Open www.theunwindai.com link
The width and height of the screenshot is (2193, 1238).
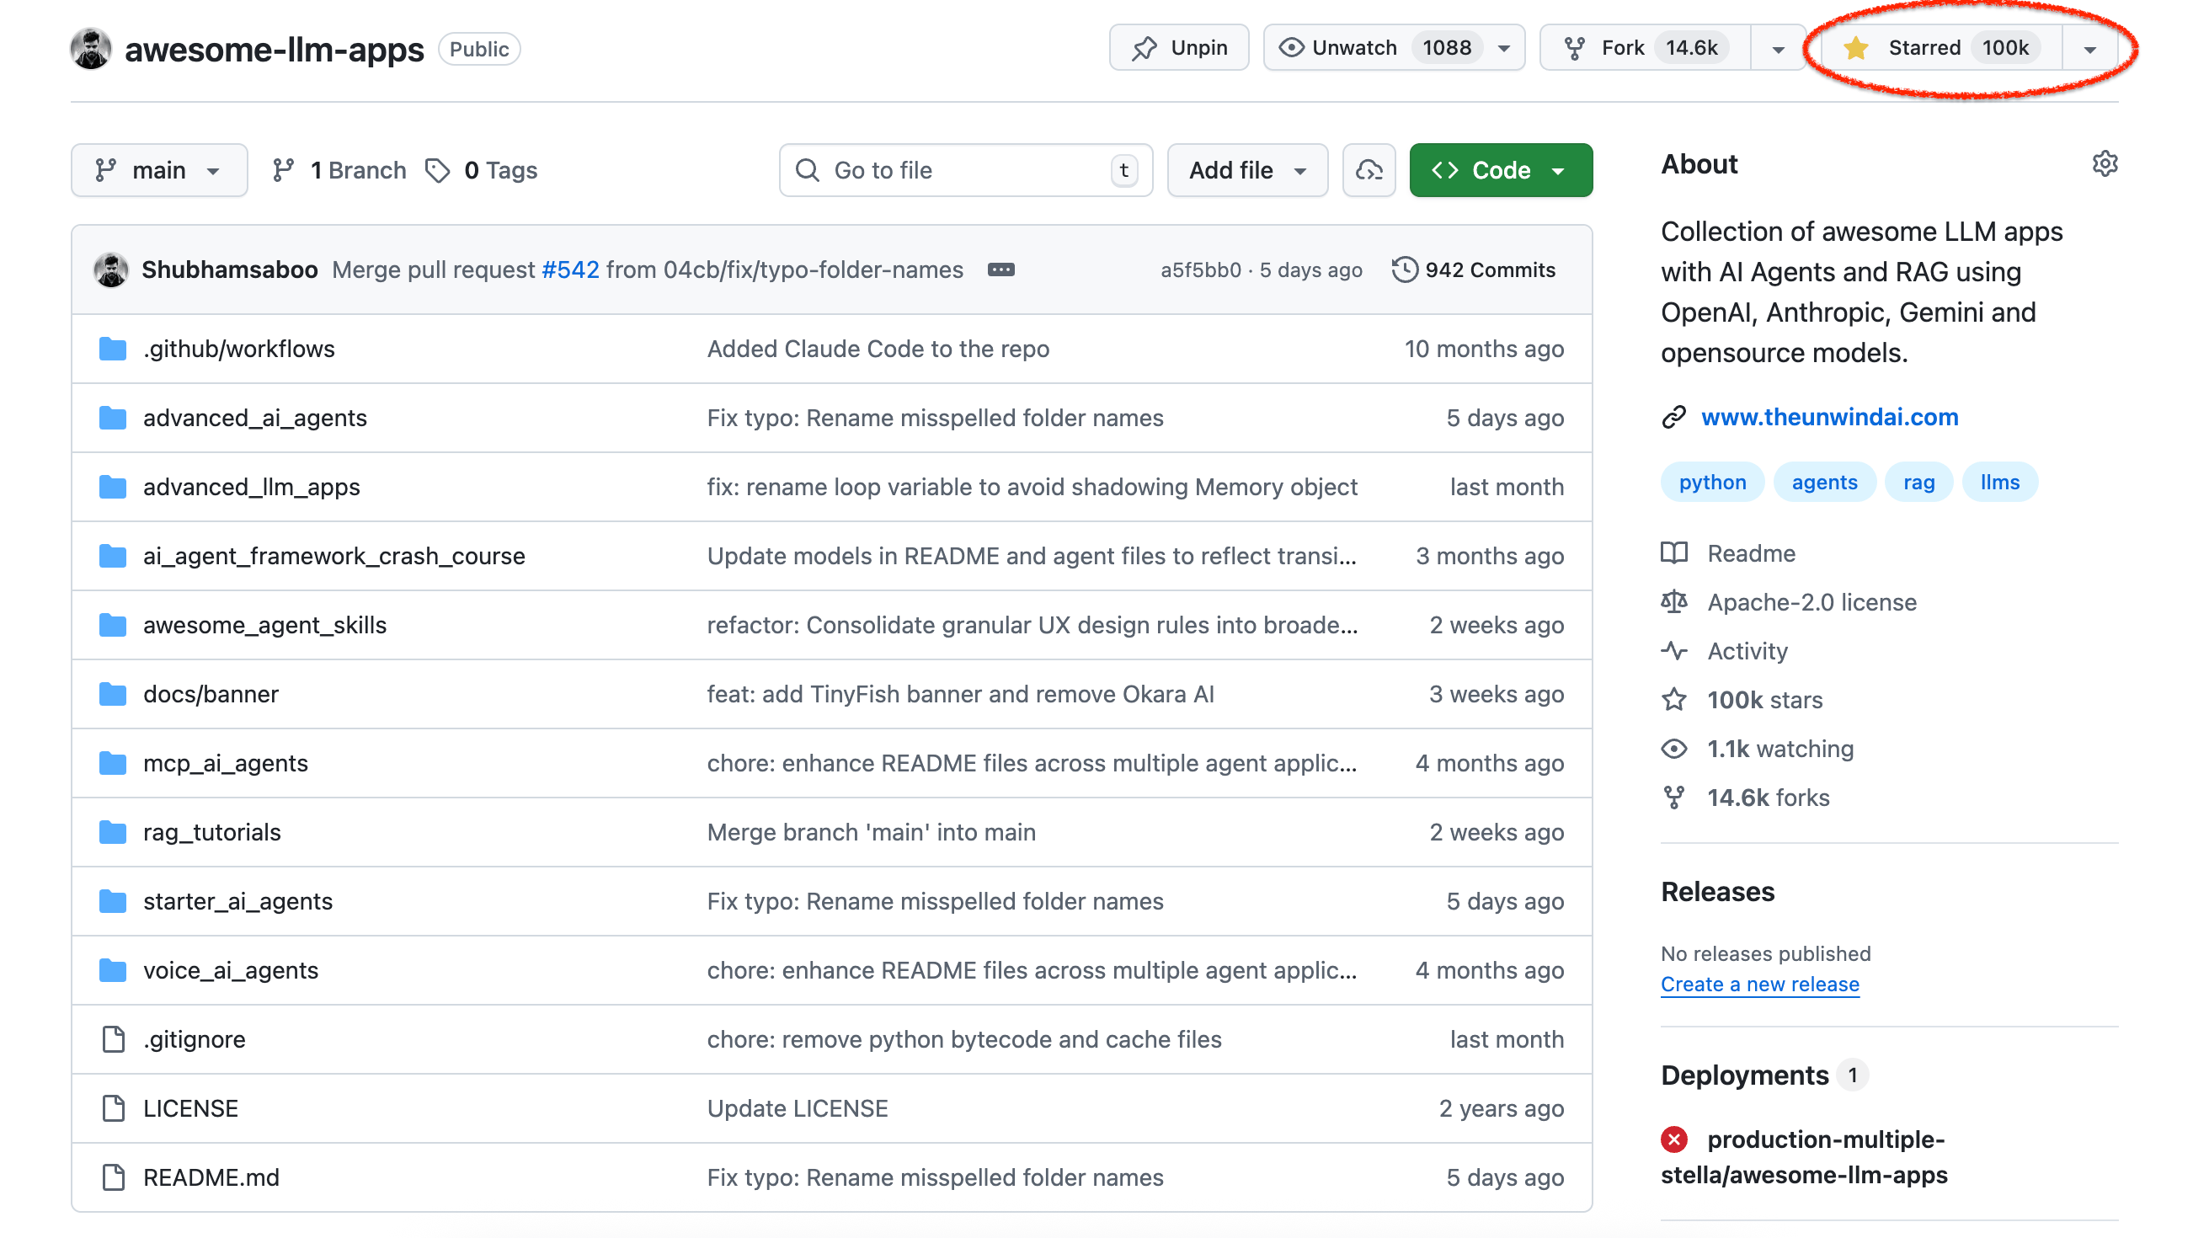pyautogui.click(x=1828, y=417)
